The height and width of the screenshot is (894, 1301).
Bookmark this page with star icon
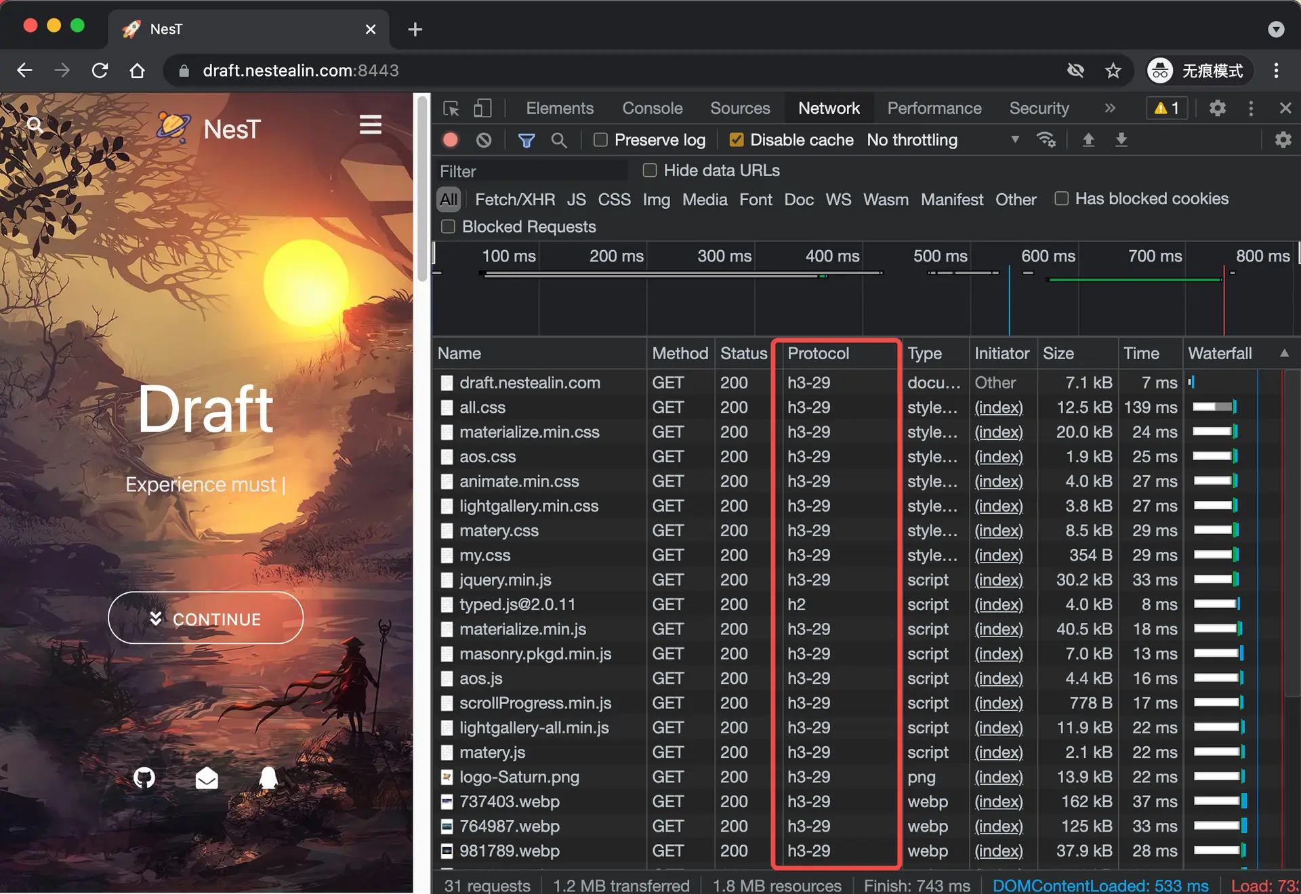coord(1113,70)
